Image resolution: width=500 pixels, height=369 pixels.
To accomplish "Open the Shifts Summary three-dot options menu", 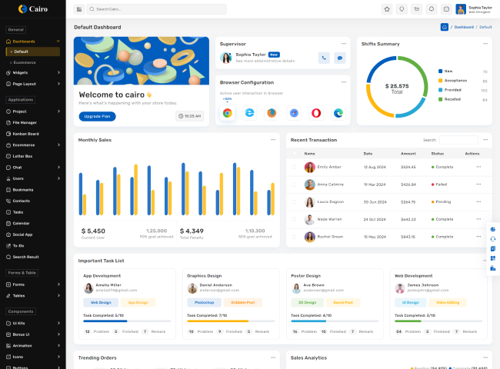I will [485, 44].
